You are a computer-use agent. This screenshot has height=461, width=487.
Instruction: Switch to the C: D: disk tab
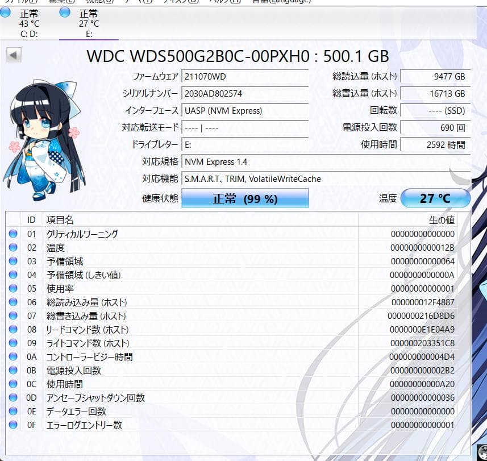click(x=29, y=24)
